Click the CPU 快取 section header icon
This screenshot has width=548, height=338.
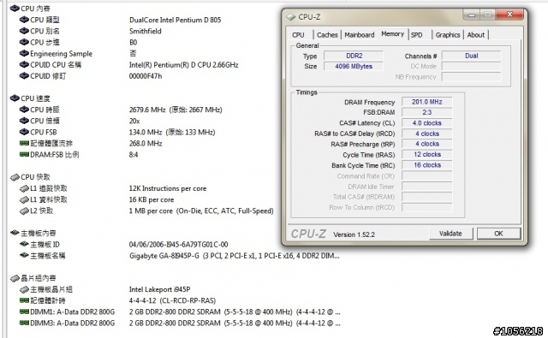pyautogui.click(x=15, y=177)
